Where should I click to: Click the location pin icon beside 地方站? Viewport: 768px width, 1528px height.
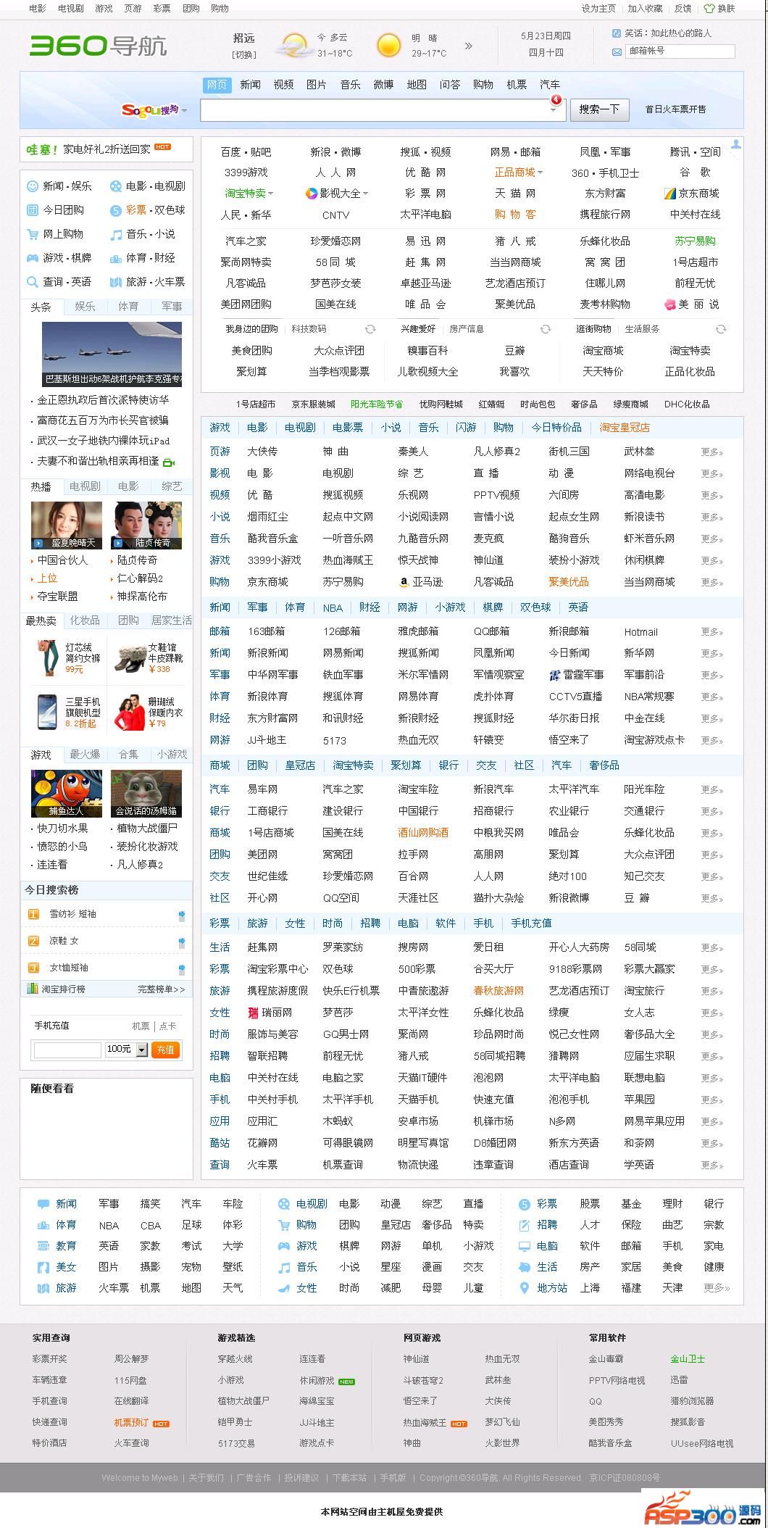point(525,1288)
